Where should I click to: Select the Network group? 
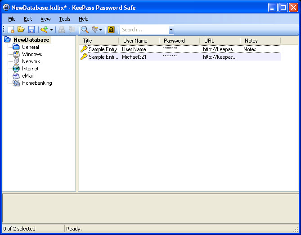pos(31,61)
